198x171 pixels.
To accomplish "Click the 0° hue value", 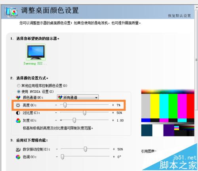I will 119,157.
